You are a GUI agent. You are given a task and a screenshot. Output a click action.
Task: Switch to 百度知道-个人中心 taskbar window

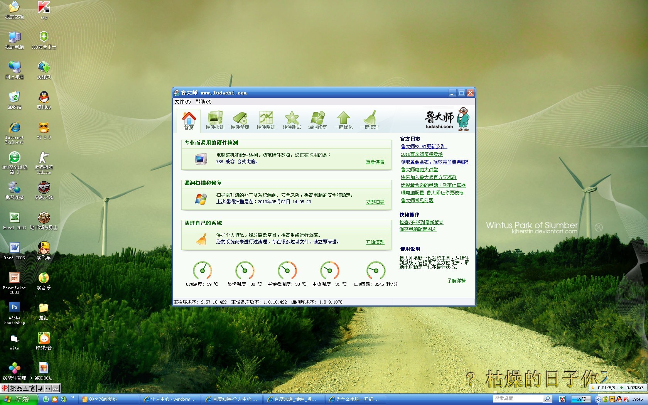[232, 399]
